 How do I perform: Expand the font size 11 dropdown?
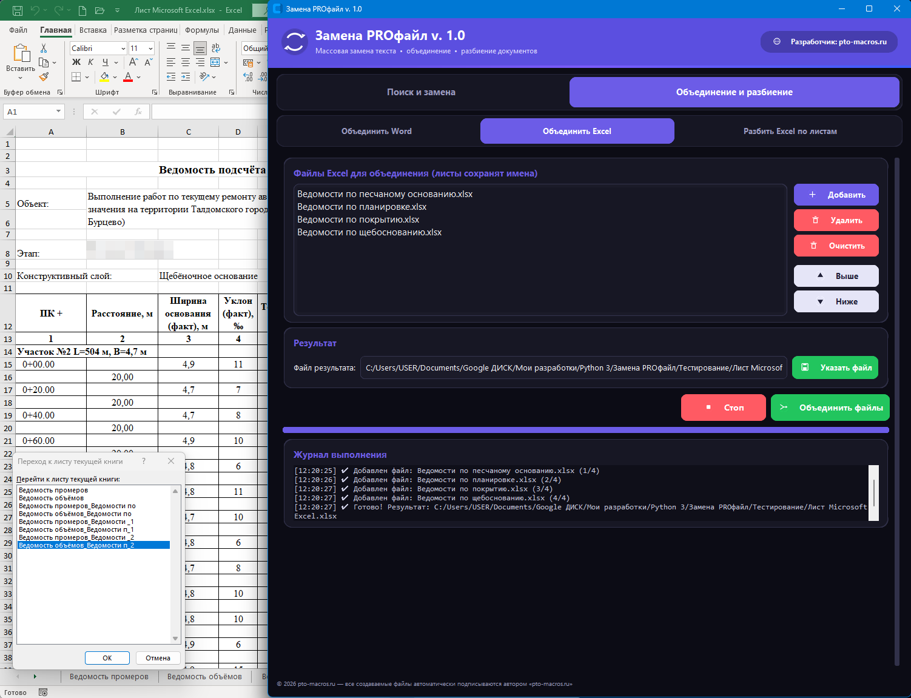pyautogui.click(x=151, y=49)
